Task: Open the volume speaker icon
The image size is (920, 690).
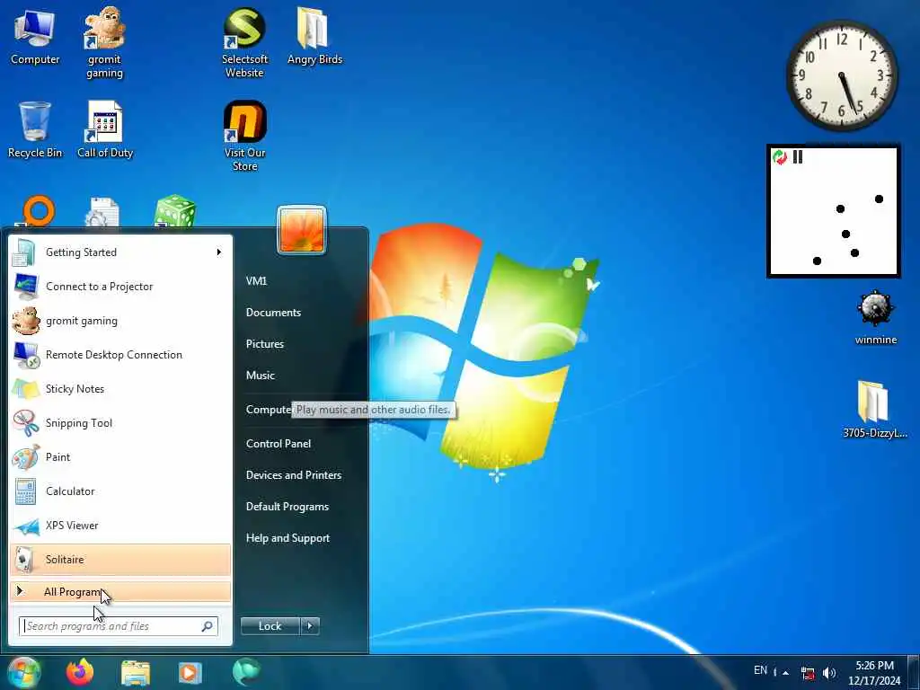Action: [x=829, y=673]
